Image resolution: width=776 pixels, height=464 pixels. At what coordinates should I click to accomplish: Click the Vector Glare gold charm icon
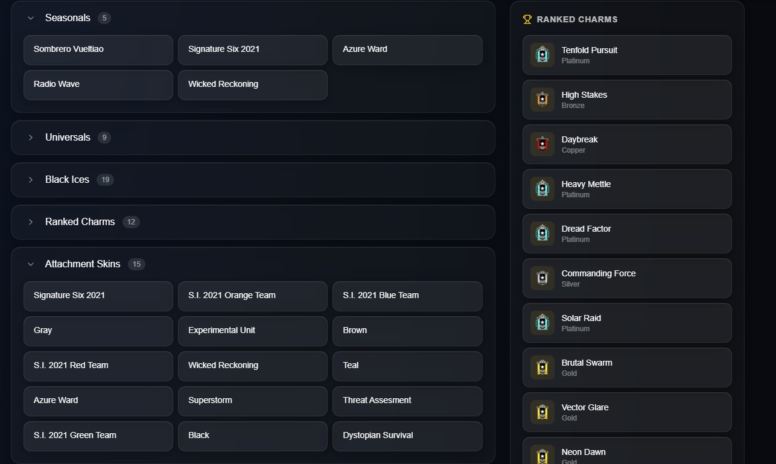point(542,412)
